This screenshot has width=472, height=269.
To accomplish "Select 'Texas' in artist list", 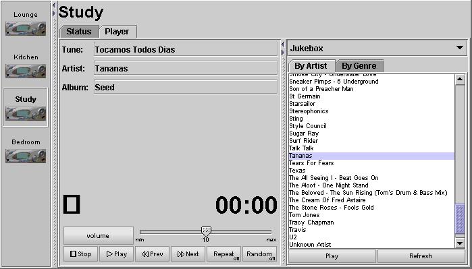I will click(297, 171).
